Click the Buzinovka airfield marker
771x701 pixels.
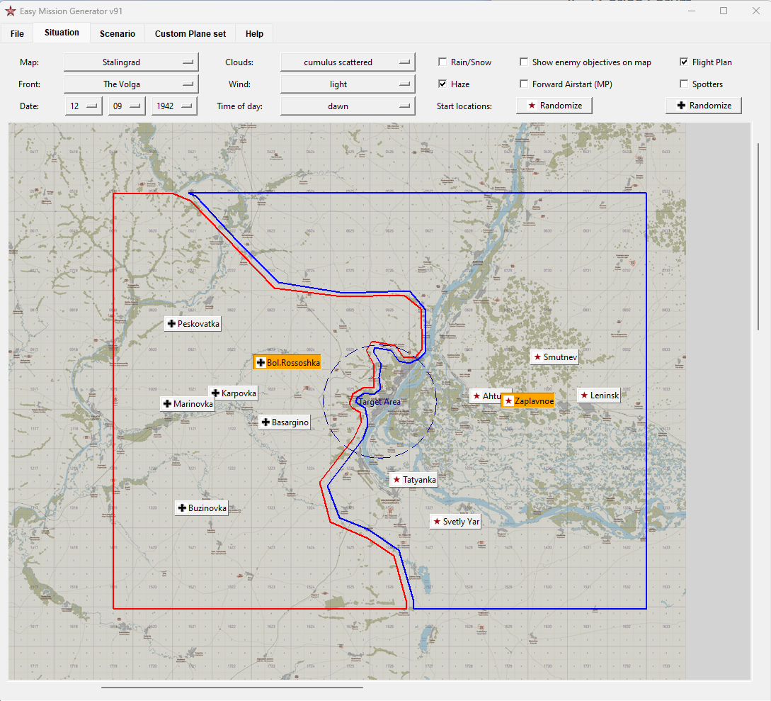[202, 507]
